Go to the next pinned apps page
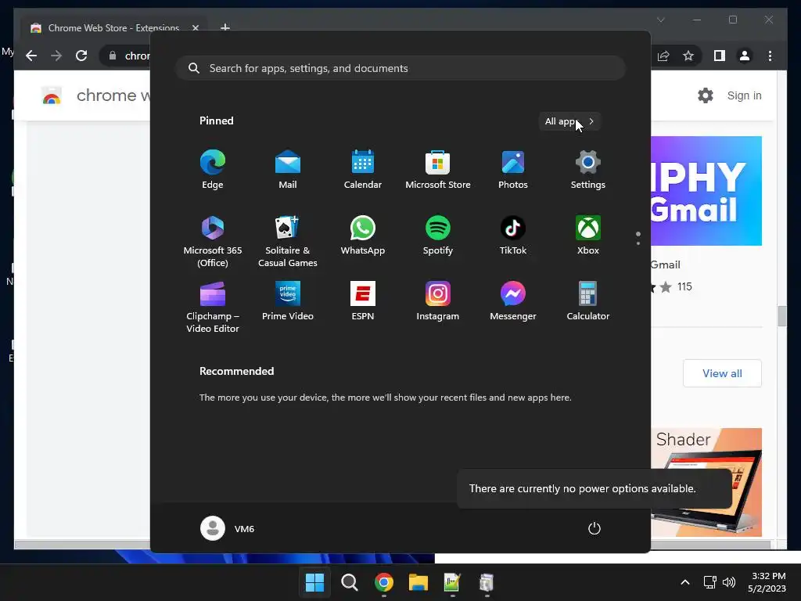Viewport: 801px width, 601px height. tap(638, 243)
